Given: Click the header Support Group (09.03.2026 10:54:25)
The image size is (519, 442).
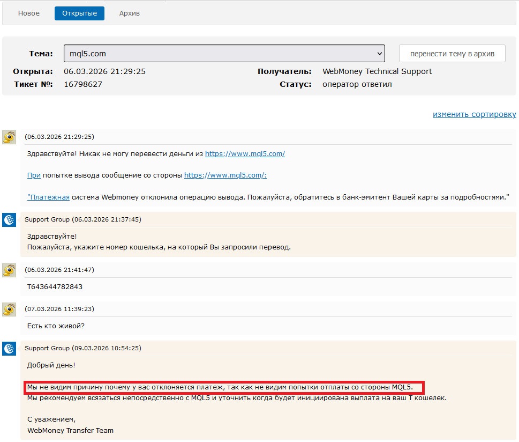Looking at the screenshot, I should point(82,348).
